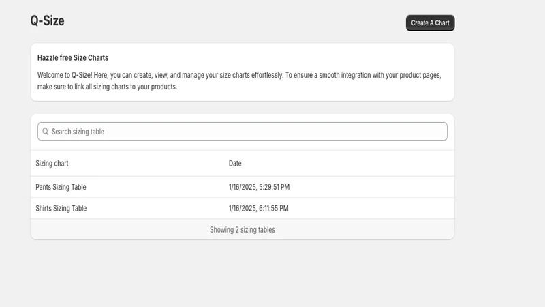
Task: Click the Hazzle free Size Charts heading
Action: click(x=73, y=58)
